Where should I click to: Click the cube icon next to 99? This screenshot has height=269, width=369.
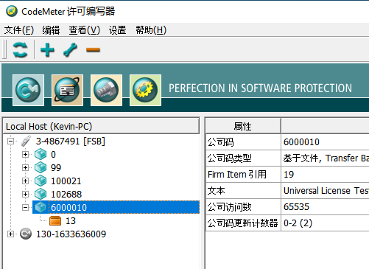coord(41,167)
